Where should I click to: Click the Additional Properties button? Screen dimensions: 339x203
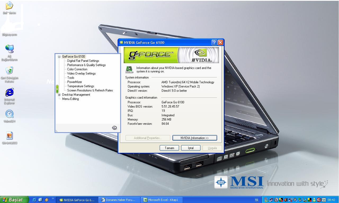(x=148, y=138)
